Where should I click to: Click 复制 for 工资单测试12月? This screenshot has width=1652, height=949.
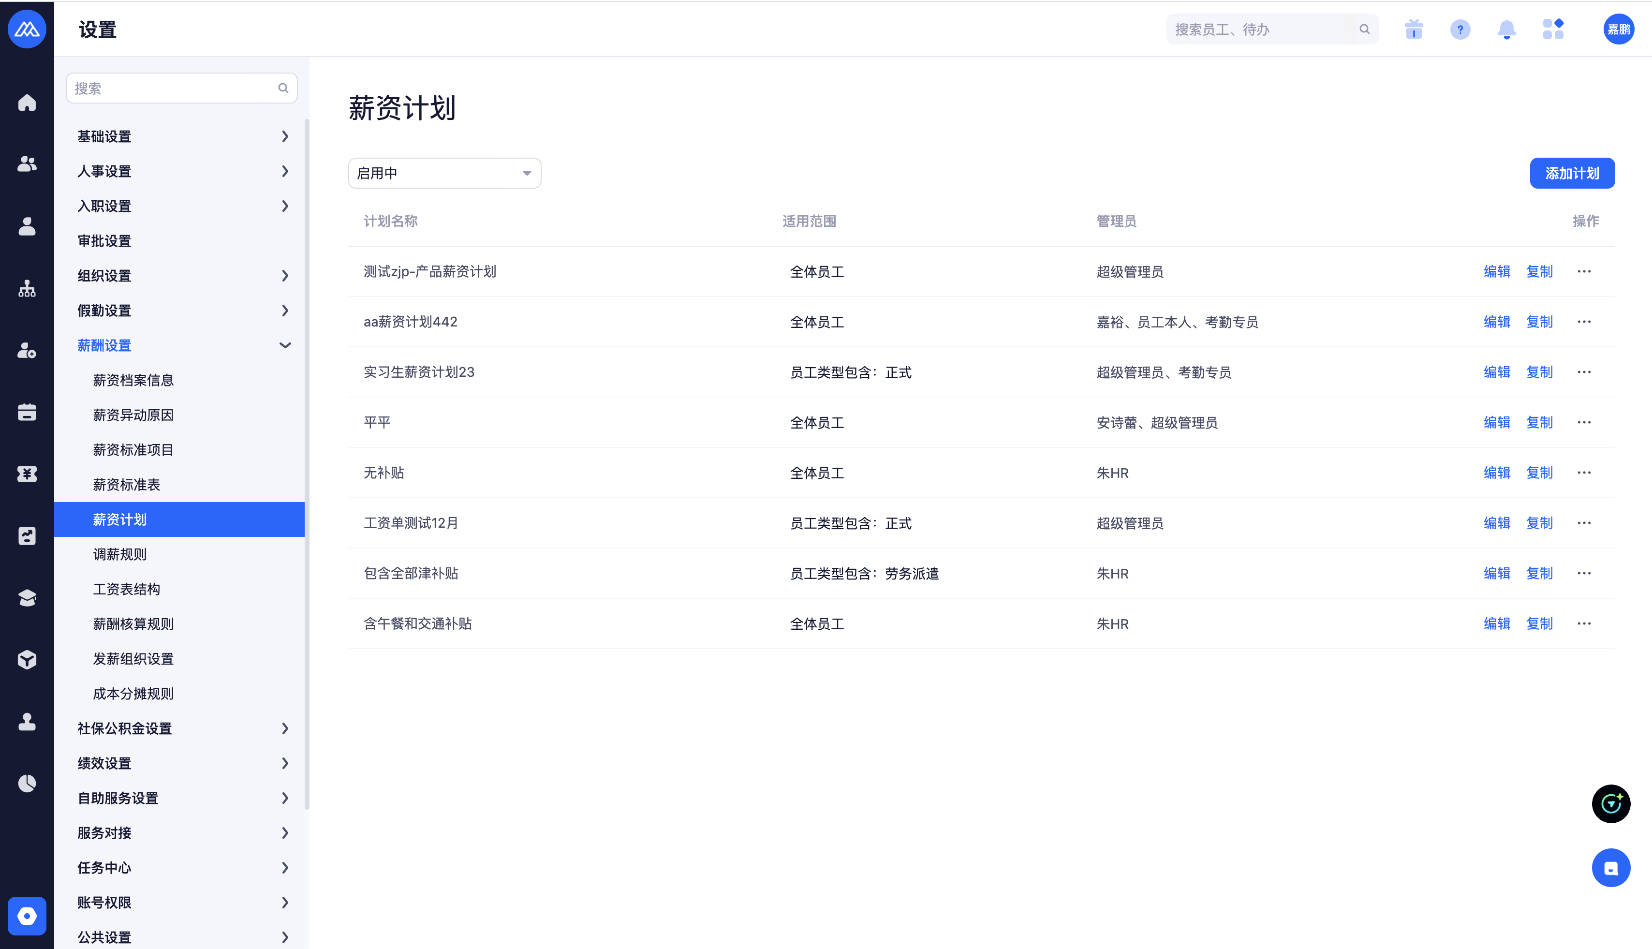point(1539,523)
